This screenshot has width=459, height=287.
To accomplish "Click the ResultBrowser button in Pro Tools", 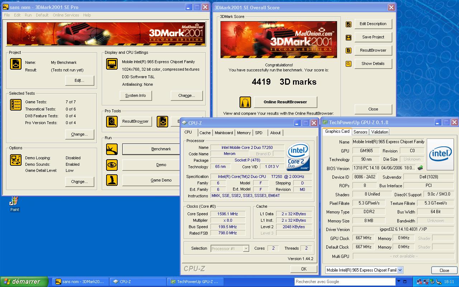I will click(x=136, y=122).
